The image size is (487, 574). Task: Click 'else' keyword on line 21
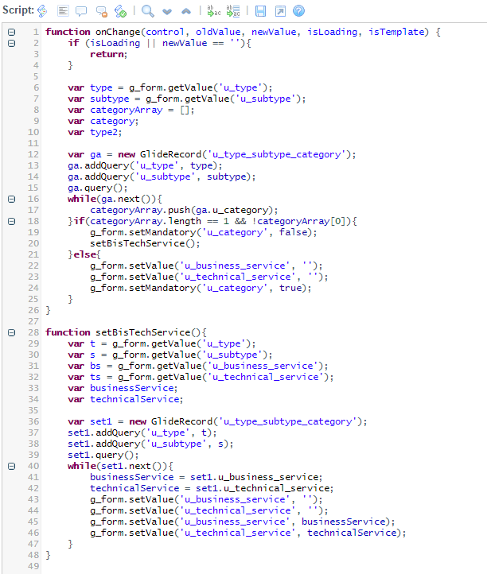coord(84,254)
